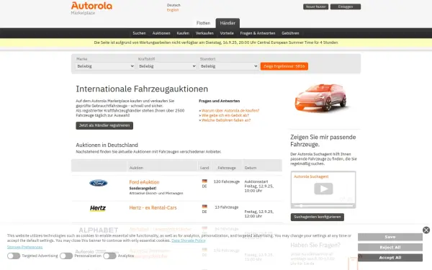Click '13 Fahrzeuge' in Hertz row
Image resolution: width=432 pixels, height=270 pixels.
(x=227, y=207)
